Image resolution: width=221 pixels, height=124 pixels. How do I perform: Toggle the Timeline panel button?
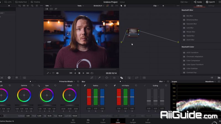pyautogui.click(x=35, y=2)
